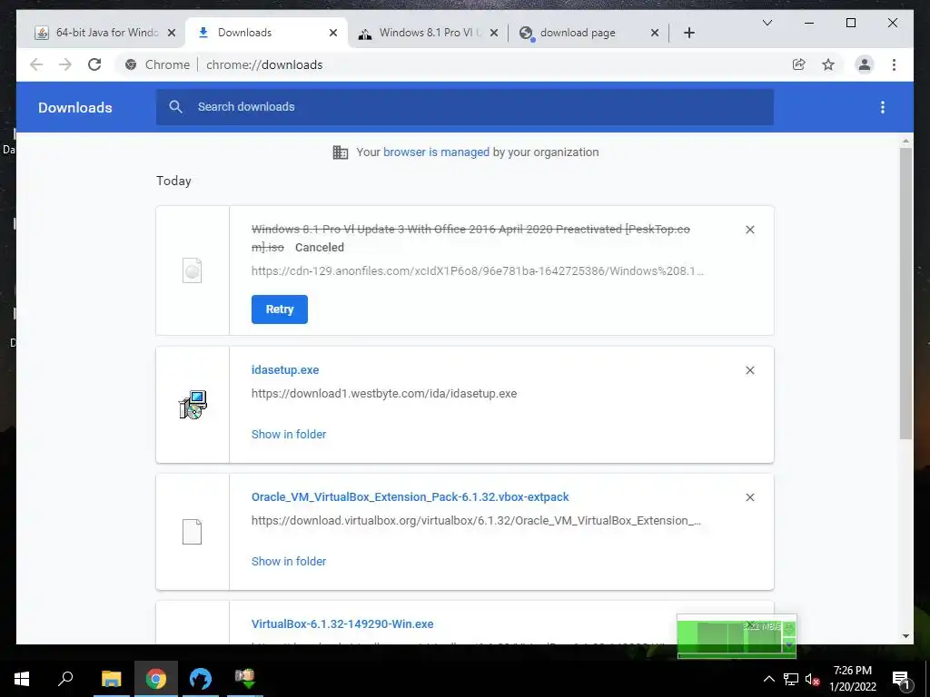Open the clock showing 7:26 PM
930x697 pixels.
852,679
